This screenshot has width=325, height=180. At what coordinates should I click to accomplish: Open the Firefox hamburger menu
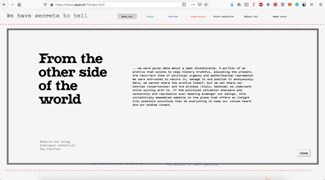320,5
